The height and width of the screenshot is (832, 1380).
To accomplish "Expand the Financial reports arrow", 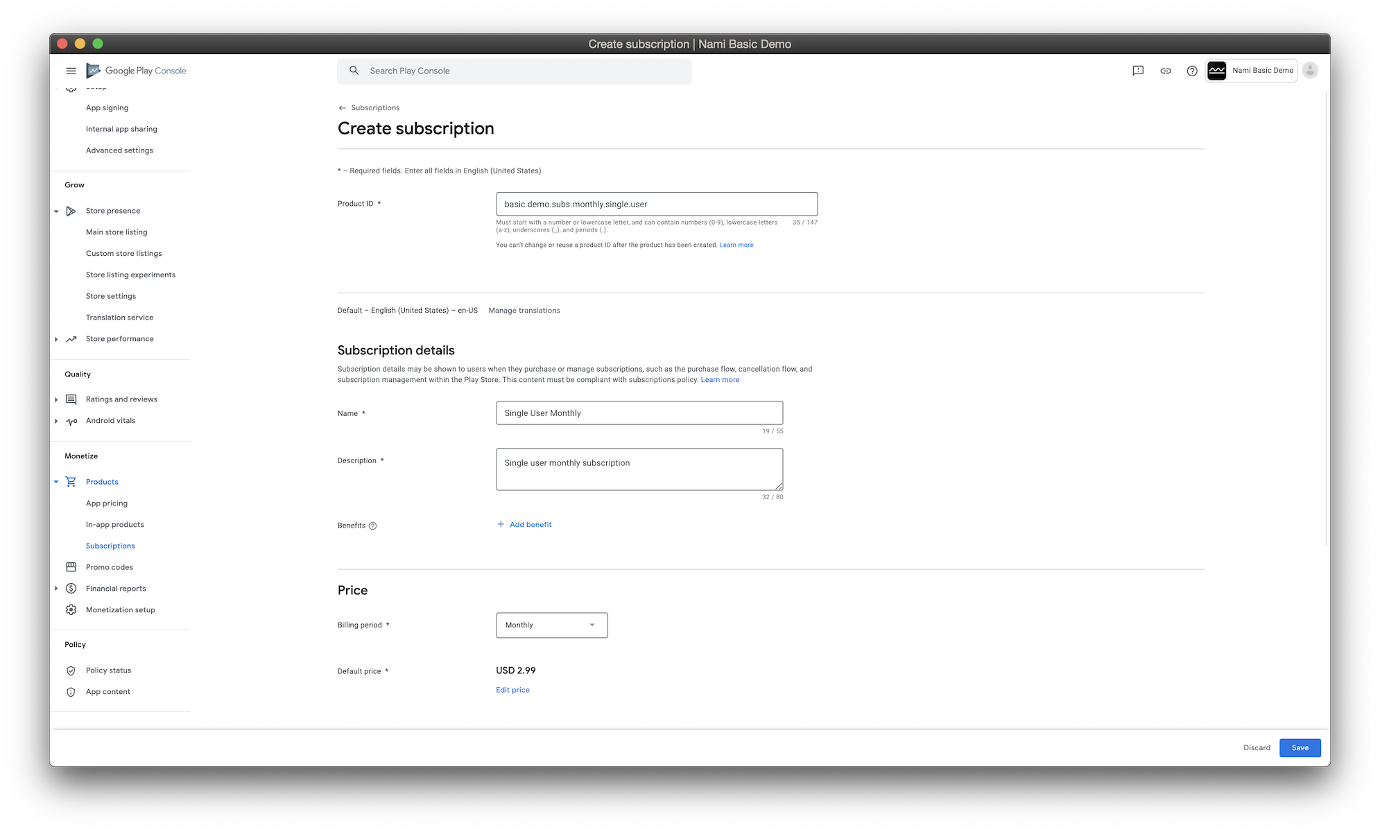I will (x=56, y=589).
